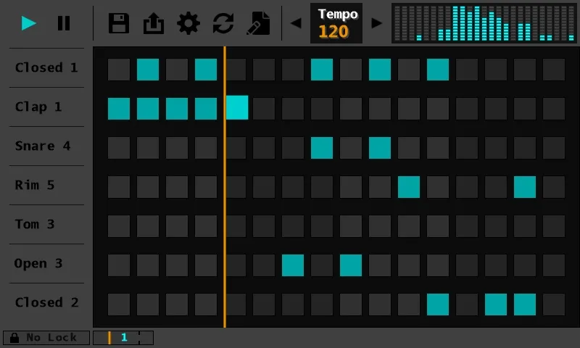Image resolution: width=580 pixels, height=348 pixels.
Task: Click the audio level meter display
Action: click(484, 23)
